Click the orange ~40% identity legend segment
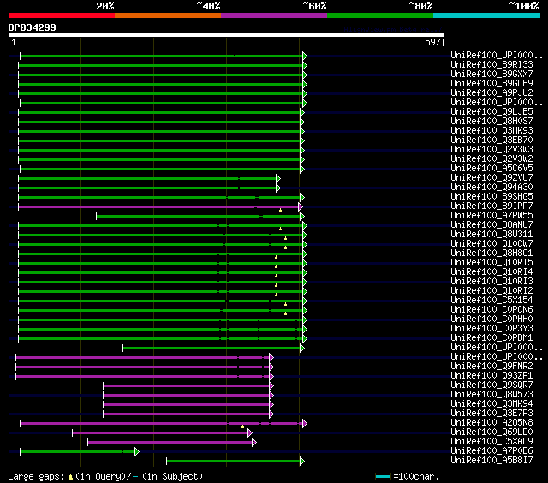 pyautogui.click(x=167, y=15)
